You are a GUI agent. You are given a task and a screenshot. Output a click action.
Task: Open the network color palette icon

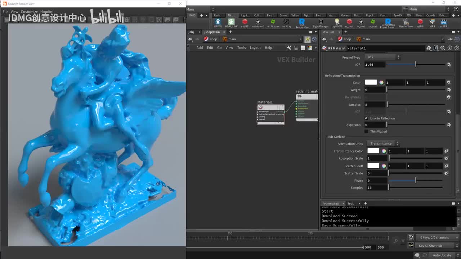[x=309, y=47]
